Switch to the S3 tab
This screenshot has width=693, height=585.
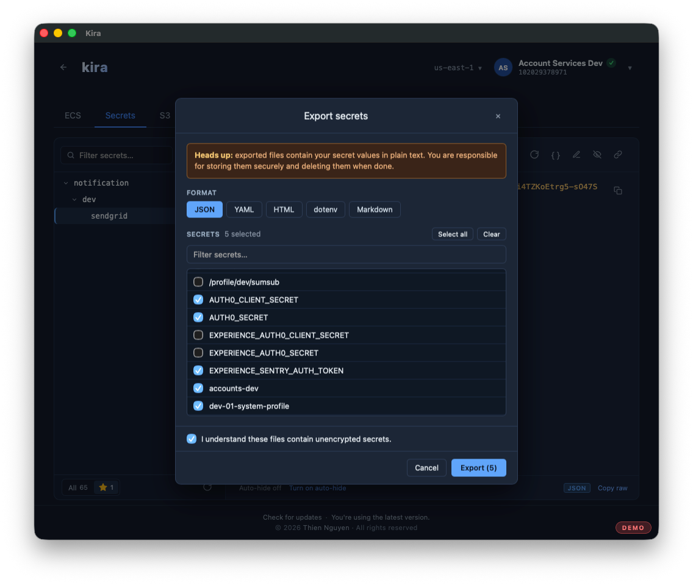pos(165,115)
